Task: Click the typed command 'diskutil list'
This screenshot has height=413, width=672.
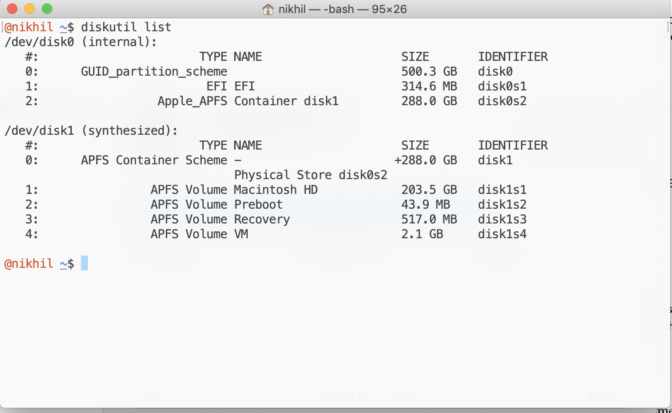Action: point(126,27)
